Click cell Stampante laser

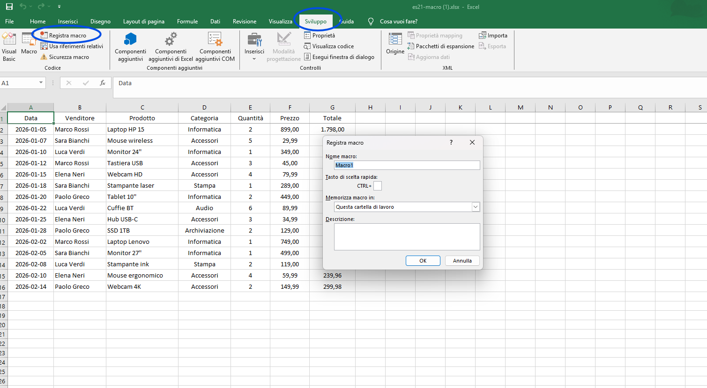(142, 186)
